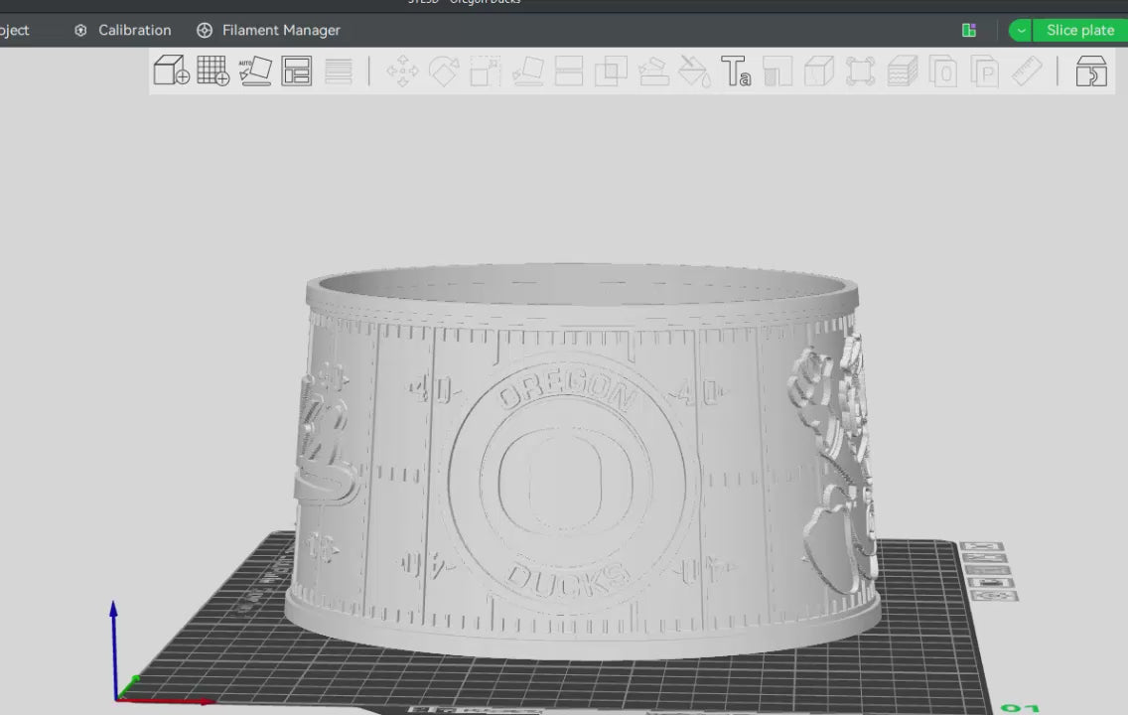This screenshot has height=715, width=1128.
Task: Click the toolbar icon showing a P
Action: (x=985, y=71)
